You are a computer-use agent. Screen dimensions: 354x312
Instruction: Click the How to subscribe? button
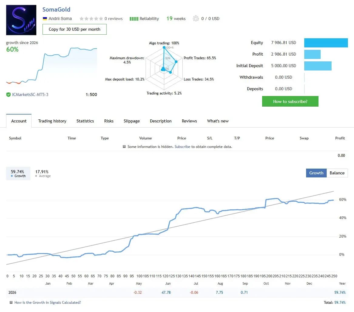(290, 101)
